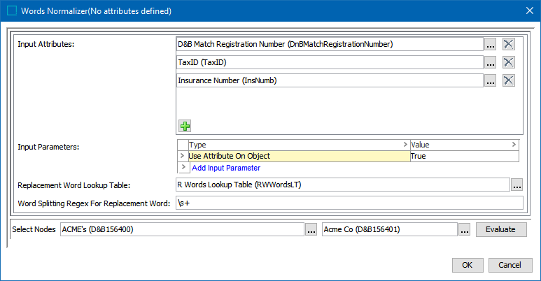Cancel the Words Normalizer dialog
The image size is (541, 281).
point(510,265)
